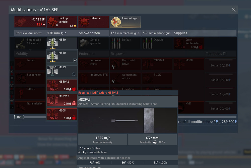
Task: Click the 1555 m/s Muzzle Velocity box
Action: (x=103, y=140)
